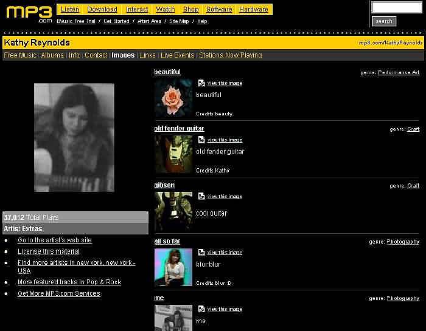Click the view image icon under me
426x331 pixels.
click(201, 309)
